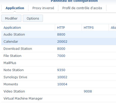Image resolution: width=116 pixels, height=110 pixels.
Task: Select the Video Station row
Action: (x=59, y=91)
